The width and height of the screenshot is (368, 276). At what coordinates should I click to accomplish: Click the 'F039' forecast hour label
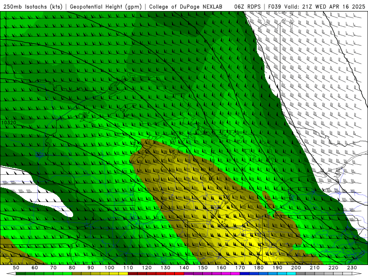[274, 6]
